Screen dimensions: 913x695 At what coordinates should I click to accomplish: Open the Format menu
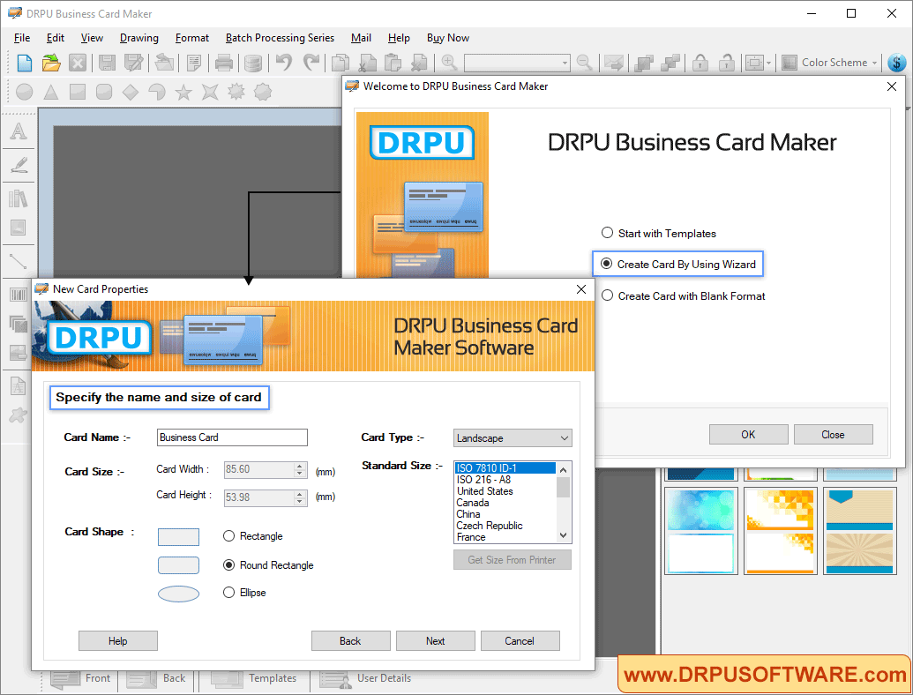click(x=192, y=38)
